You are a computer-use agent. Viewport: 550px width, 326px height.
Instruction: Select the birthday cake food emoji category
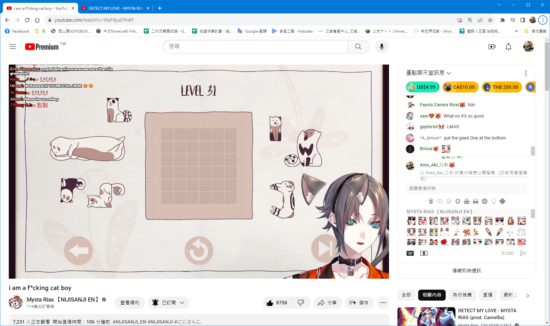click(x=467, y=201)
